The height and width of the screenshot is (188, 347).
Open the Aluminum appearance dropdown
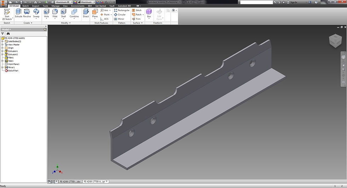pos(94,2)
